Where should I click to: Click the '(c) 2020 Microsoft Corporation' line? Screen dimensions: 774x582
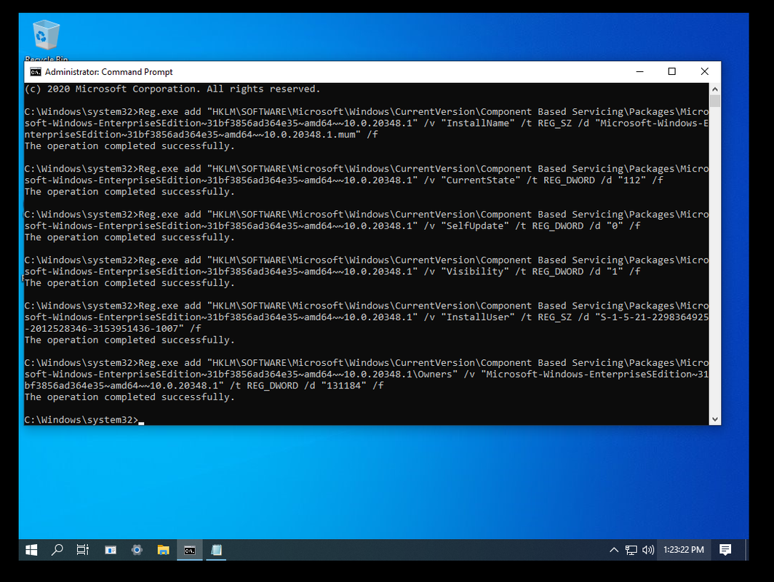click(x=172, y=89)
